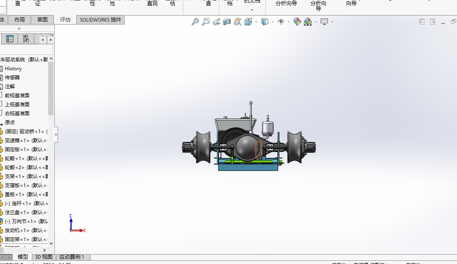Click feature tree horizontal scroll right arrow
The width and height of the screenshot is (457, 264).
point(44,250)
